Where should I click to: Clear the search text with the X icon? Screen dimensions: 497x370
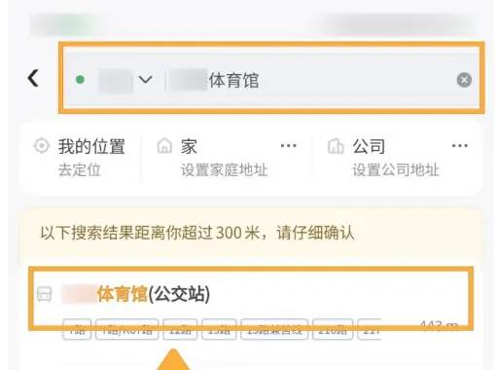(464, 80)
